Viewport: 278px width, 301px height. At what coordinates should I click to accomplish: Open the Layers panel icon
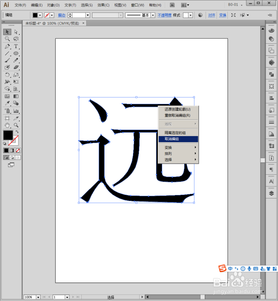tap(271, 193)
